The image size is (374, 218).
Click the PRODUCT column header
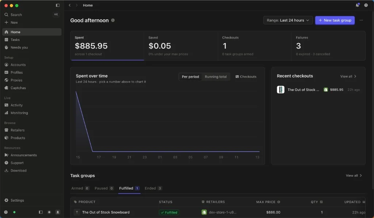tap(85, 202)
